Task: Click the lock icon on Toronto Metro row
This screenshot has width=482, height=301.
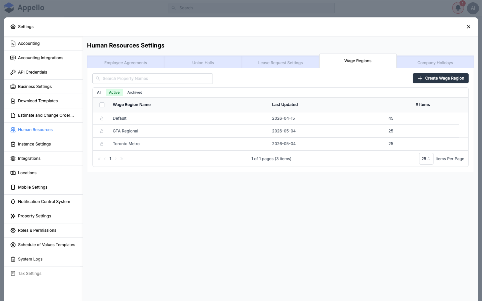Action: click(x=102, y=144)
